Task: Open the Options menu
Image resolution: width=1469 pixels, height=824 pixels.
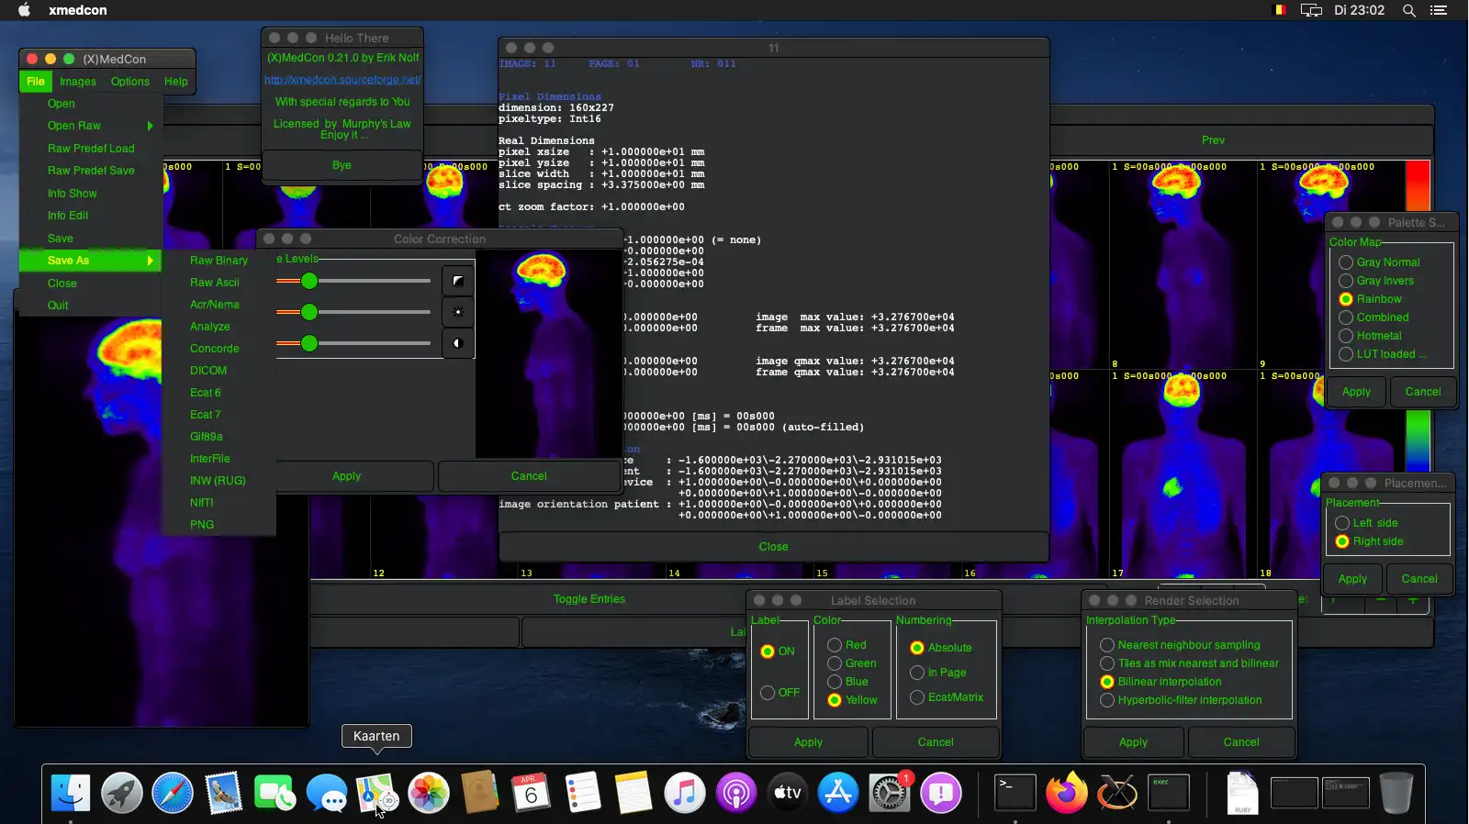Action: pos(129,82)
